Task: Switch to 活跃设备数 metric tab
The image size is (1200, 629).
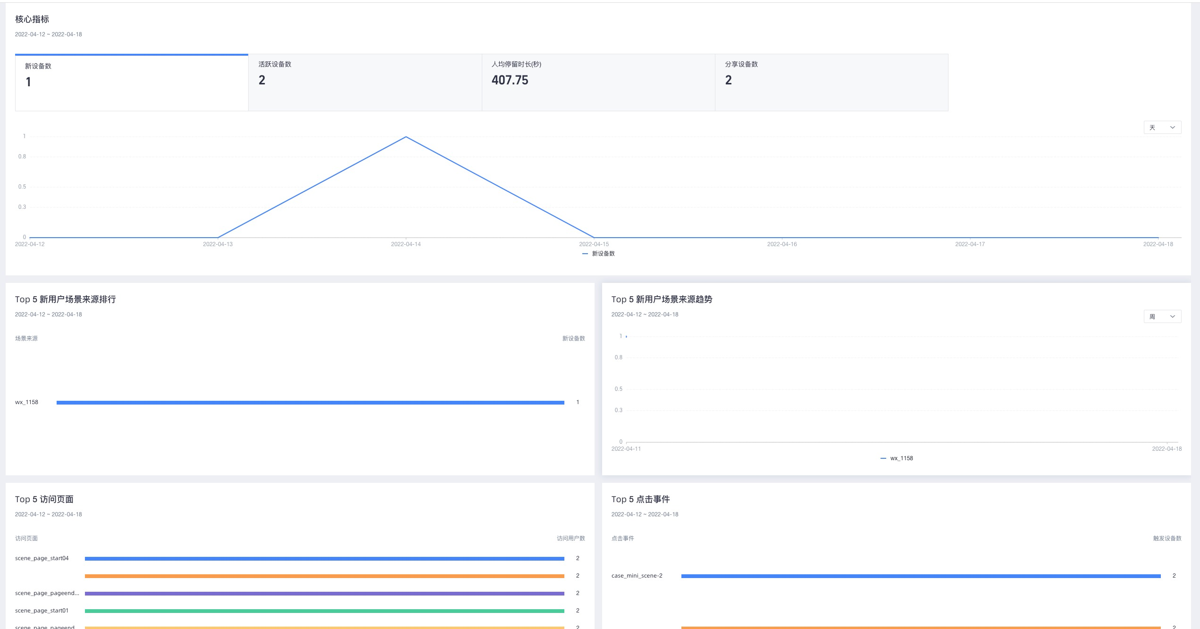Action: point(365,83)
